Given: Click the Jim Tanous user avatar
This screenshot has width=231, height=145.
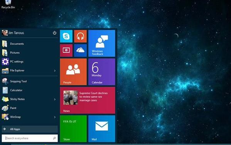Looking at the screenshot, I should (x=5, y=33).
